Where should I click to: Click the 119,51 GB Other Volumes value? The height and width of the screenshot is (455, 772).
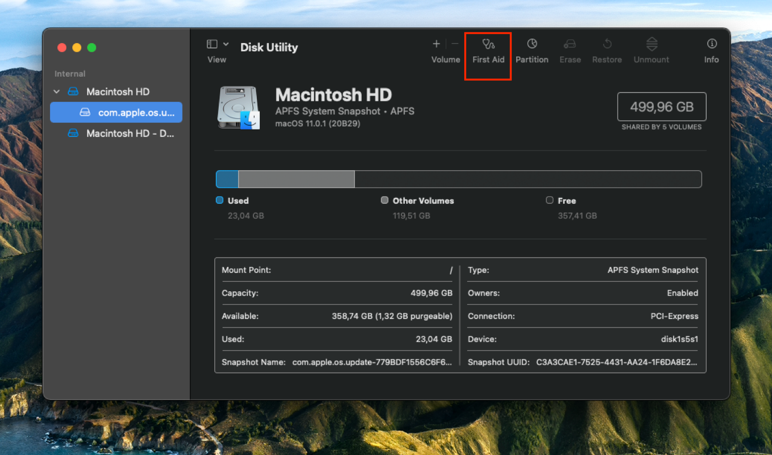(x=411, y=216)
